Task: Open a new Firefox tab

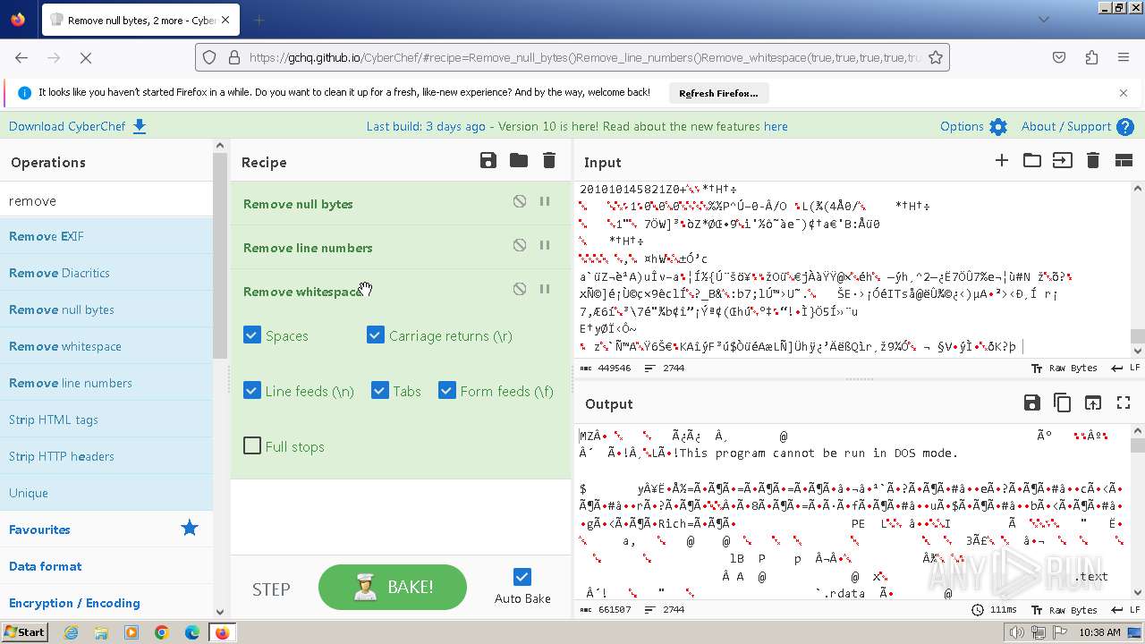Action: [x=259, y=20]
